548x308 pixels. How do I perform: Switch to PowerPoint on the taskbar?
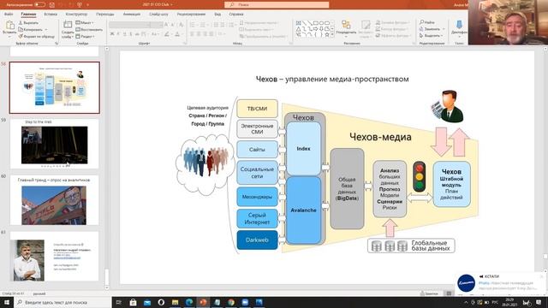pyautogui.click(x=203, y=302)
